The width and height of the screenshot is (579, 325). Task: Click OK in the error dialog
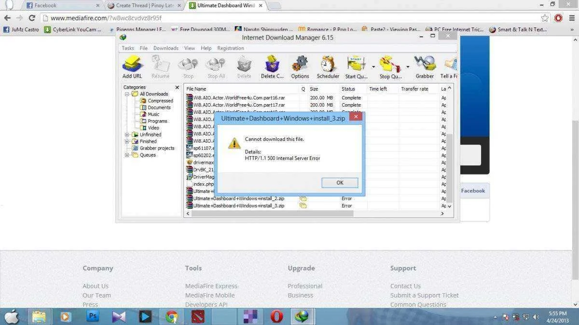tap(340, 183)
